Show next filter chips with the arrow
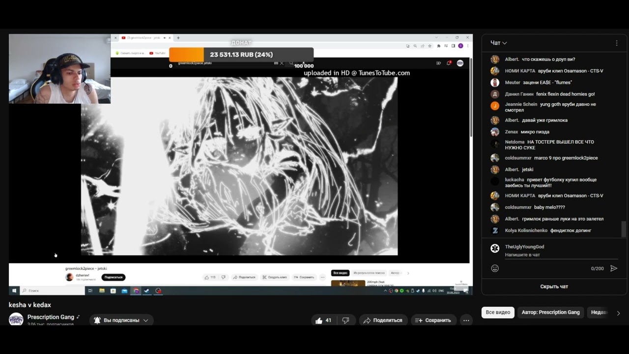 click(618, 313)
